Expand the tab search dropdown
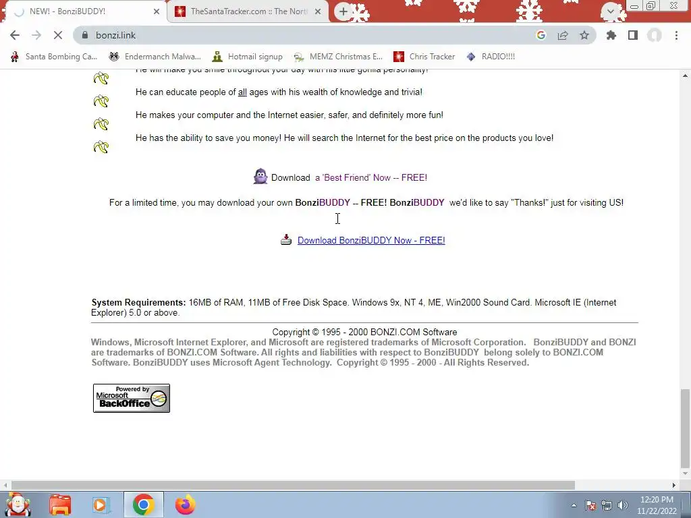 (611, 11)
